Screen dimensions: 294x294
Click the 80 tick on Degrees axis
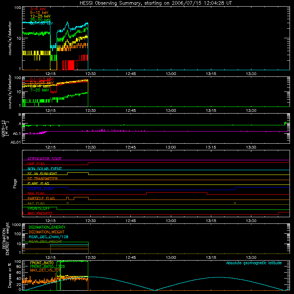click(19, 266)
